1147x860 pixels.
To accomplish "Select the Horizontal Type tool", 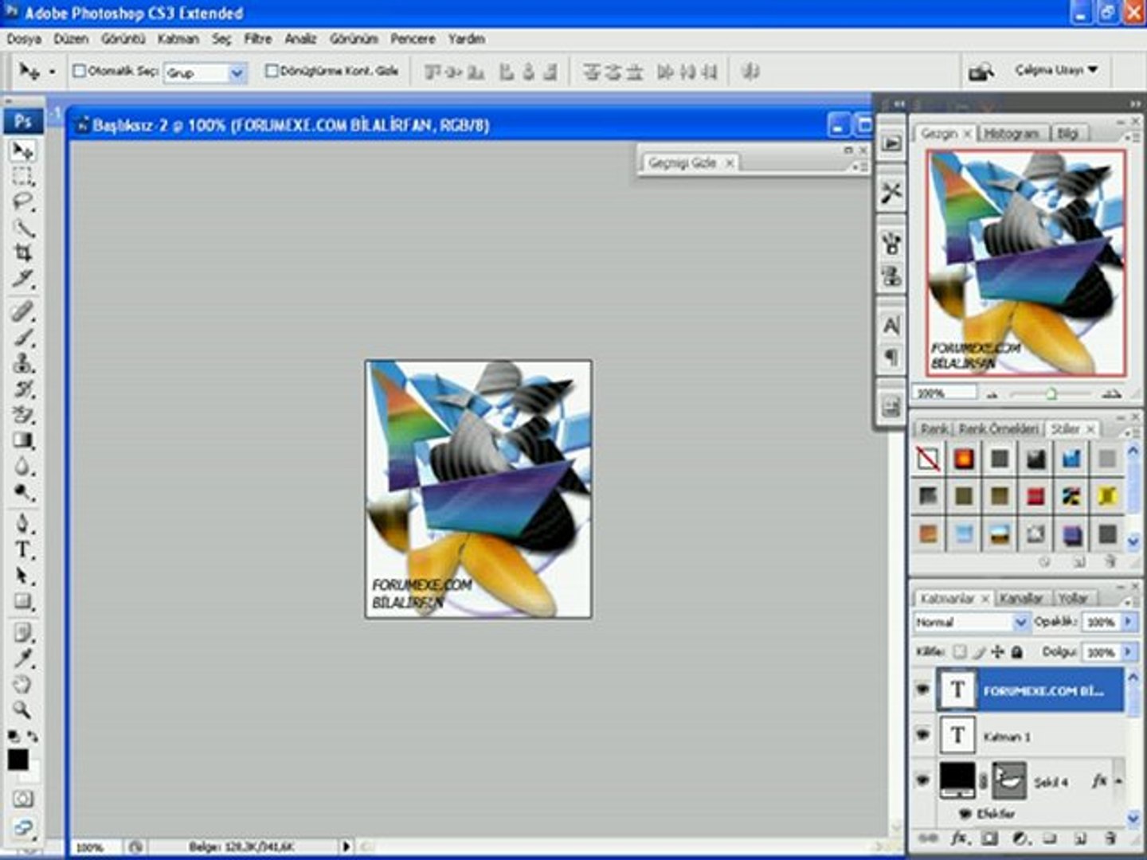I will point(23,549).
